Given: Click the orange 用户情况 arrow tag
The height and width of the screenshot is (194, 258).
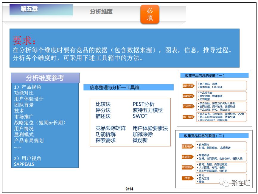Looking at the screenshot, I should pyautogui.click(x=188, y=117).
